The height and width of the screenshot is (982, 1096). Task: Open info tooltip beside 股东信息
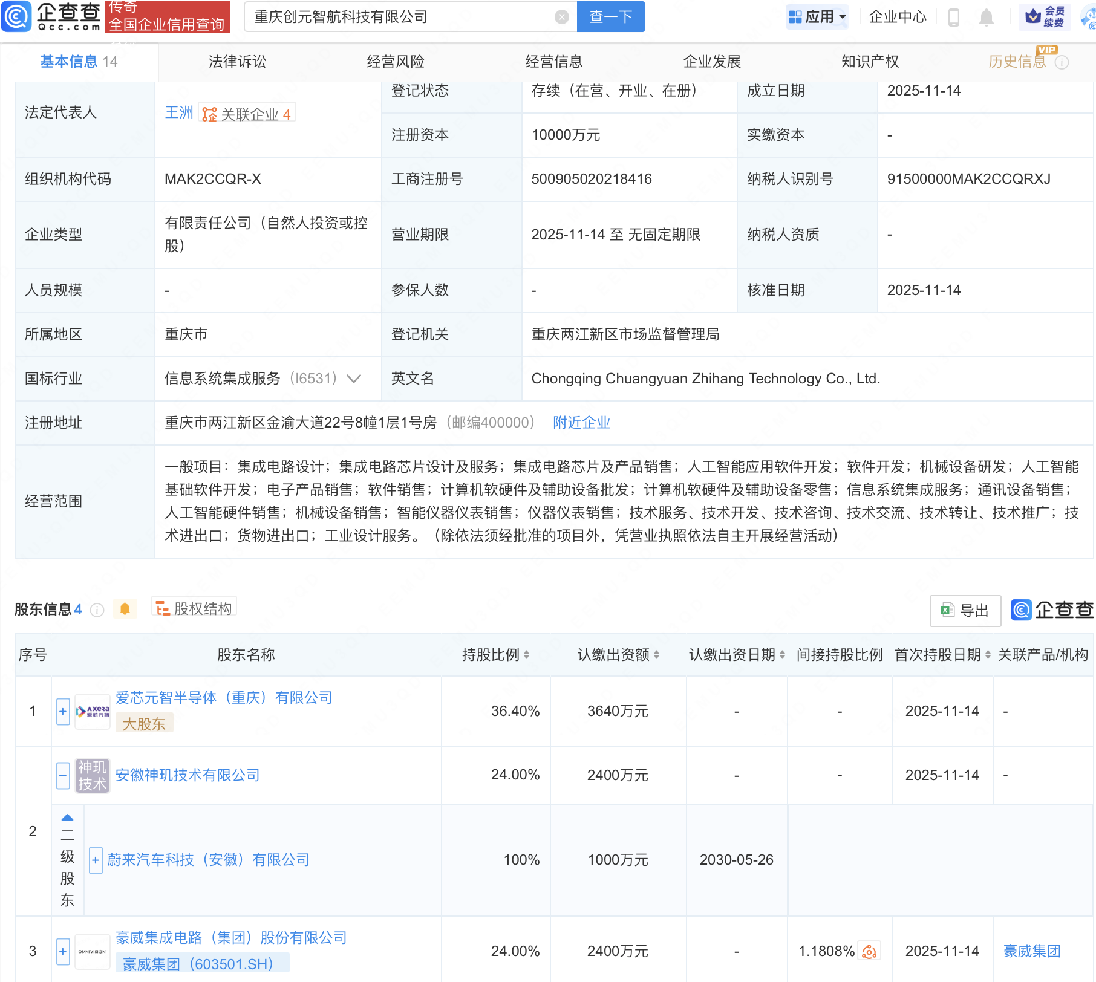(97, 610)
